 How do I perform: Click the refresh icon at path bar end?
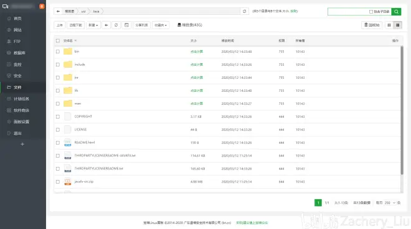click(x=244, y=11)
